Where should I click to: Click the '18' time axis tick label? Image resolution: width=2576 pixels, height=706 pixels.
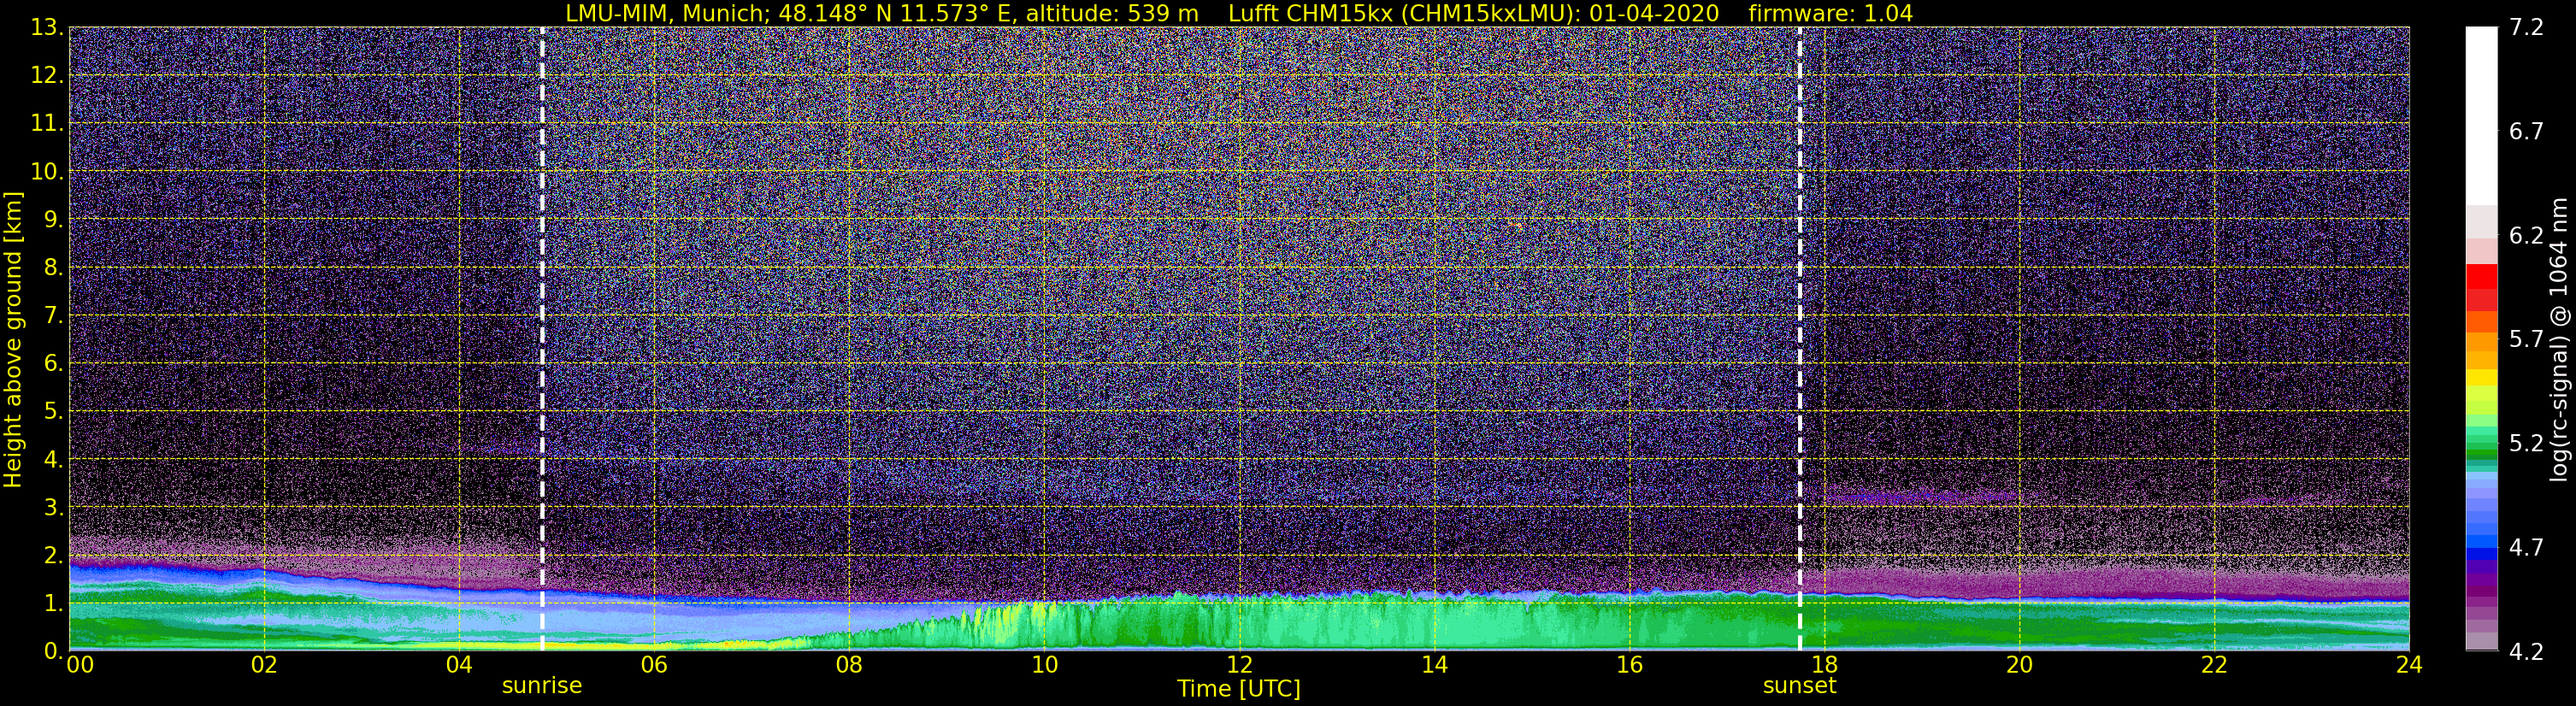[1824, 665]
